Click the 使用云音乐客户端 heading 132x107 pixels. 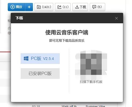(x=67, y=32)
